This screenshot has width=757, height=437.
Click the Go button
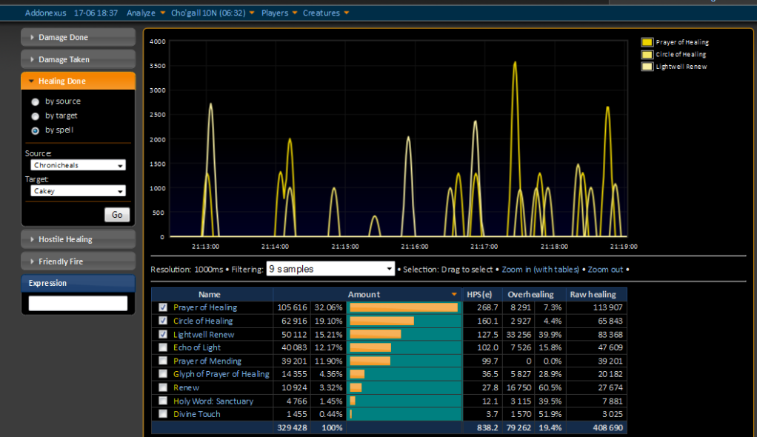point(117,215)
